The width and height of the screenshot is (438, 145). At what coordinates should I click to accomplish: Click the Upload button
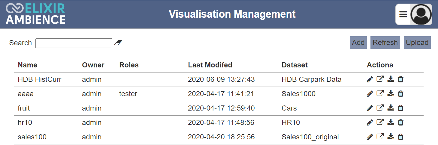[x=417, y=43]
